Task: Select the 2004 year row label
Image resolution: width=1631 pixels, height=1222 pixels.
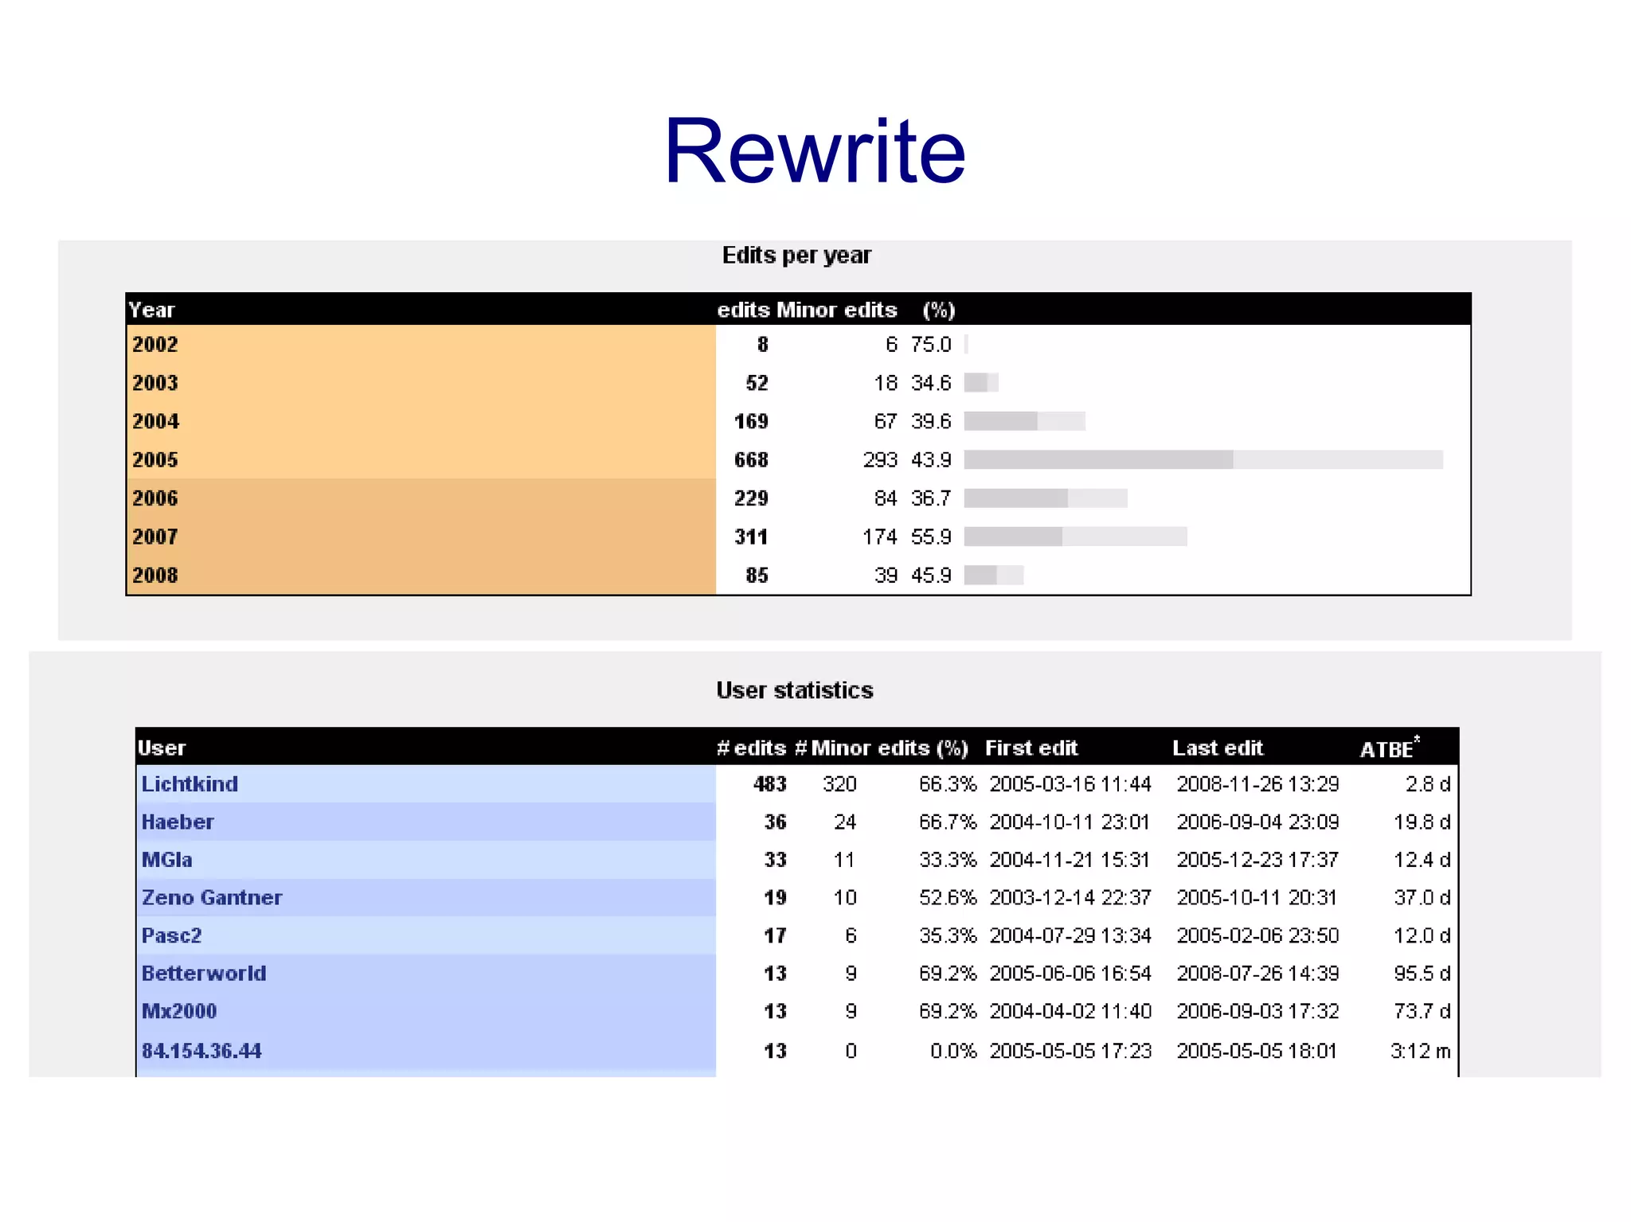Action: click(x=155, y=421)
